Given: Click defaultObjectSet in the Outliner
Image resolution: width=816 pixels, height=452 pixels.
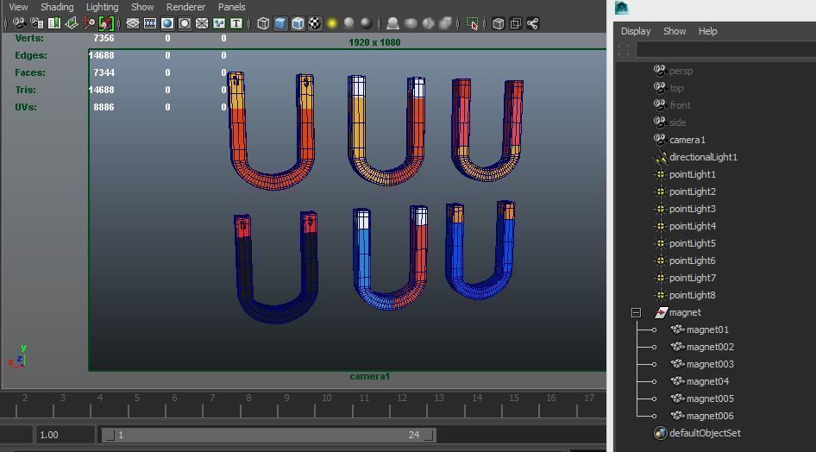Looking at the screenshot, I should click(x=704, y=433).
